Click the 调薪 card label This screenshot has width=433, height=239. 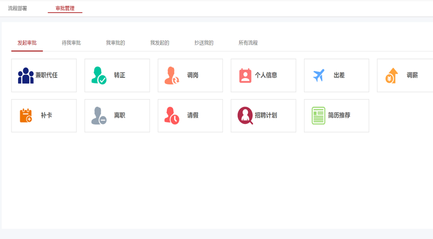point(412,75)
